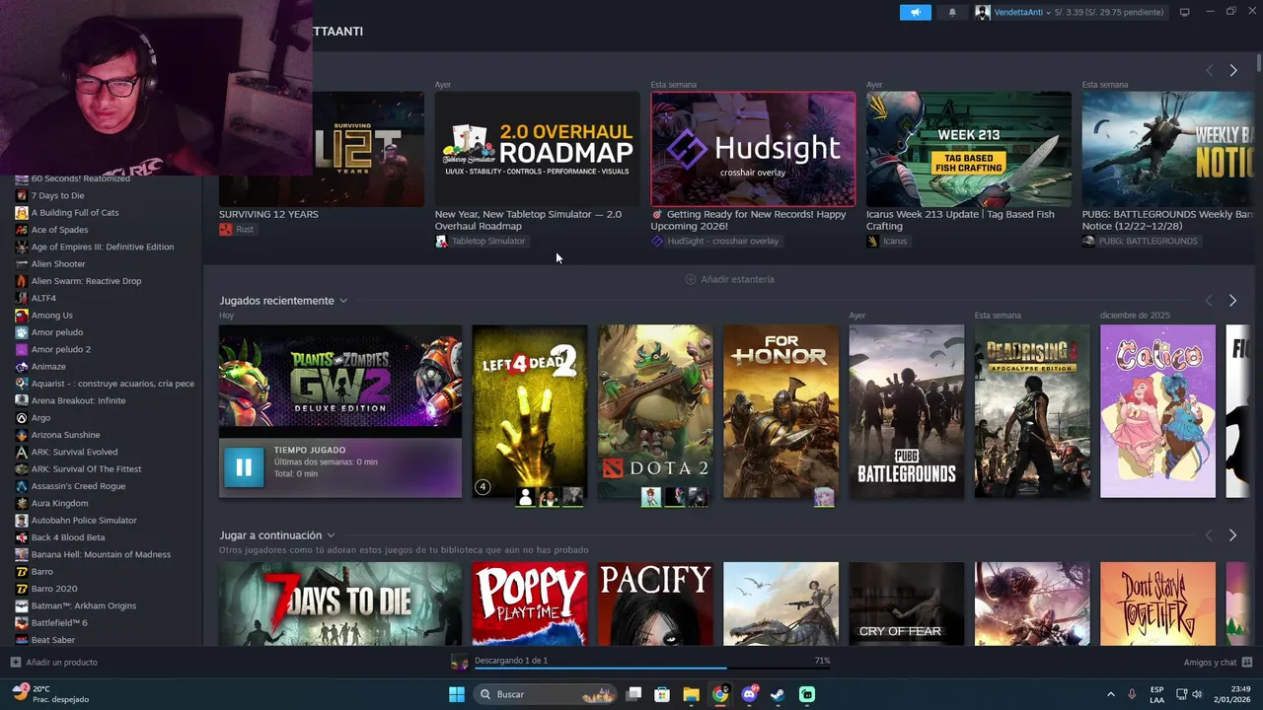Click the Descargando 1 de 1 status text
1263x710 pixels.
click(x=511, y=660)
